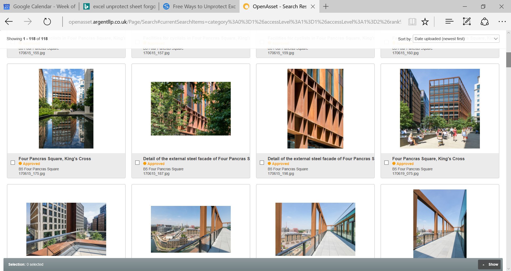The width and height of the screenshot is (511, 271).
Task: Open a new browser tab
Action: [326, 6]
